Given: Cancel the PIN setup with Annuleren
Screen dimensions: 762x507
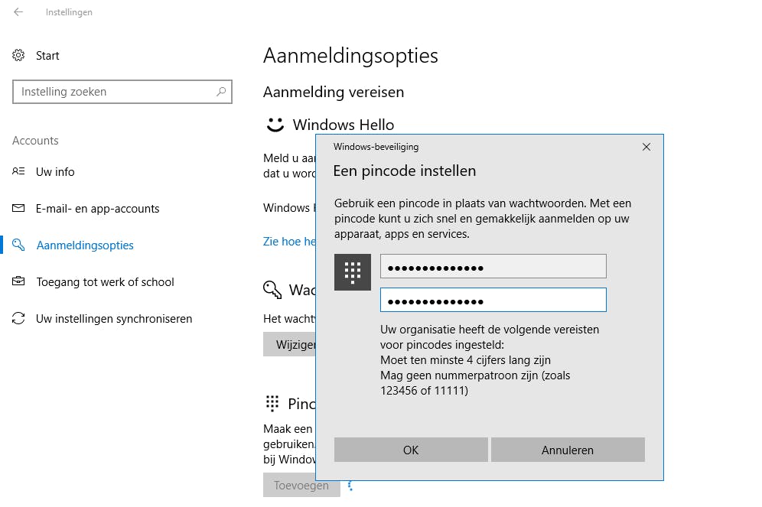Looking at the screenshot, I should click(x=568, y=450).
